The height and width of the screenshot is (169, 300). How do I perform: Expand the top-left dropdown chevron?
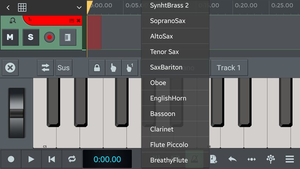[x=79, y=8]
